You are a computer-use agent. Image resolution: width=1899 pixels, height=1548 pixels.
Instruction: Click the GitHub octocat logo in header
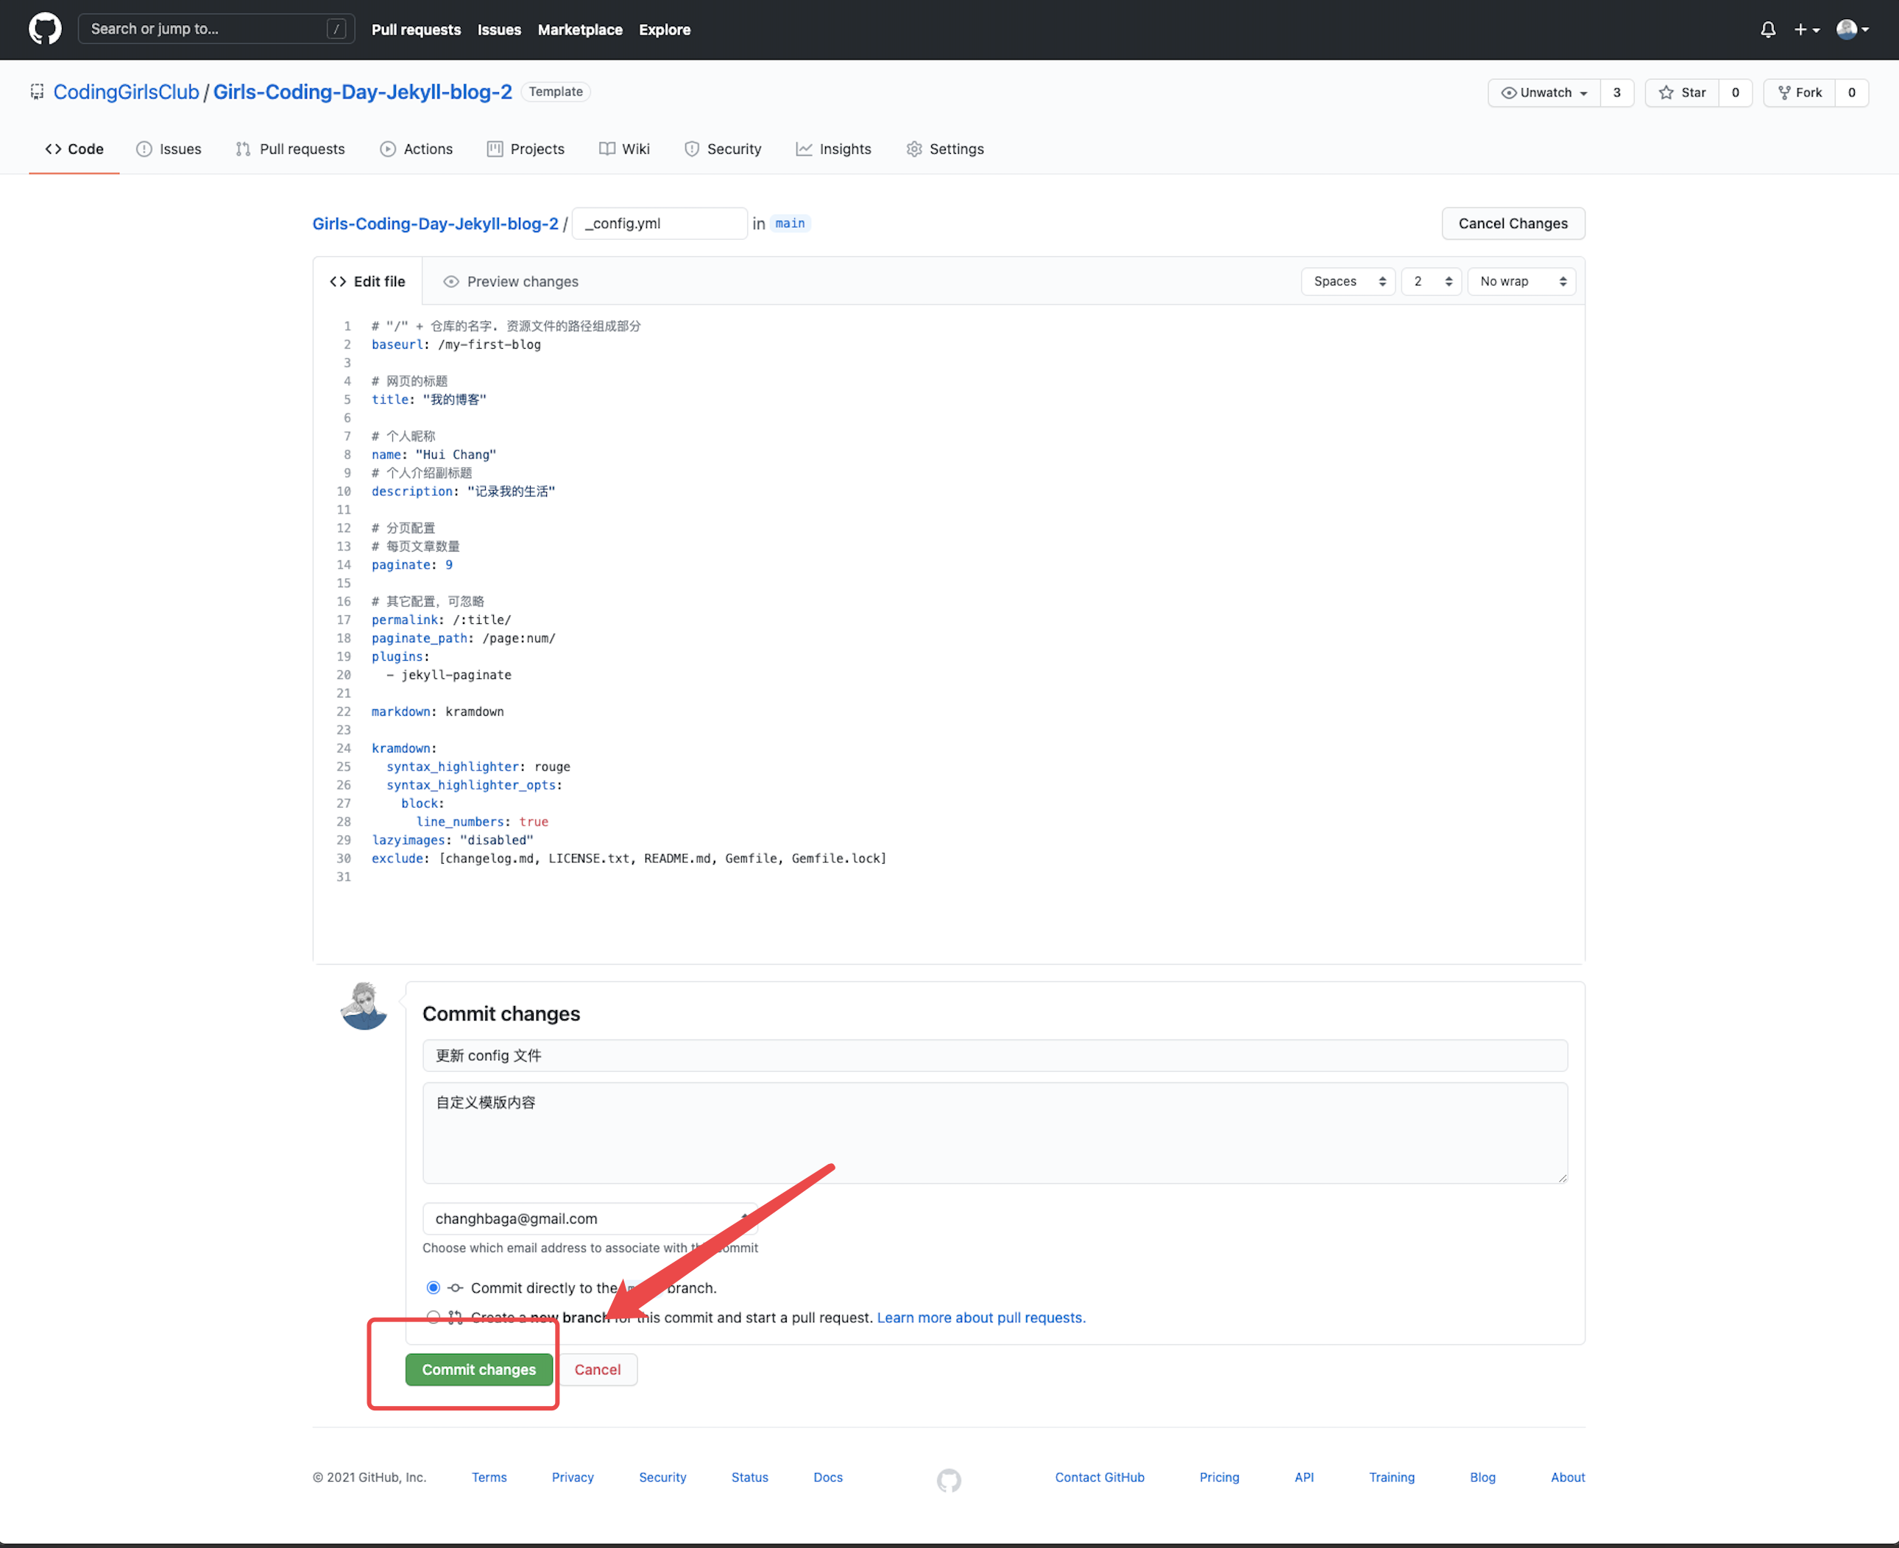pos(45,29)
